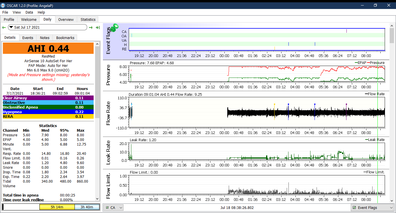Click the Hypopnea blue row
The height and width of the screenshot is (213, 396).
click(48, 112)
